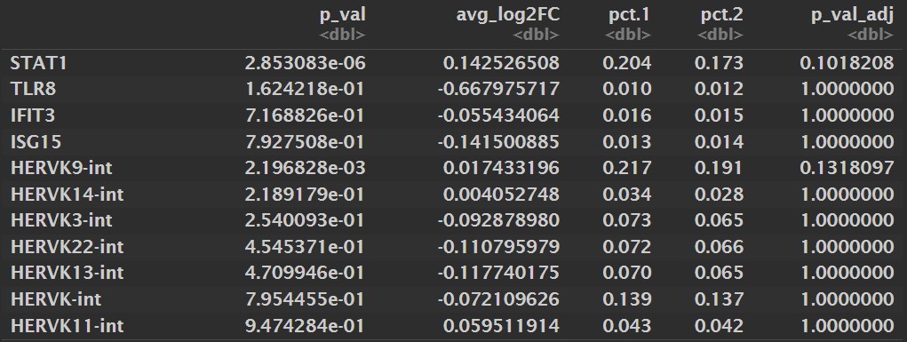This screenshot has width=907, height=342.
Task: Select the HERVK13-int row name
Action: pyautogui.click(x=68, y=273)
